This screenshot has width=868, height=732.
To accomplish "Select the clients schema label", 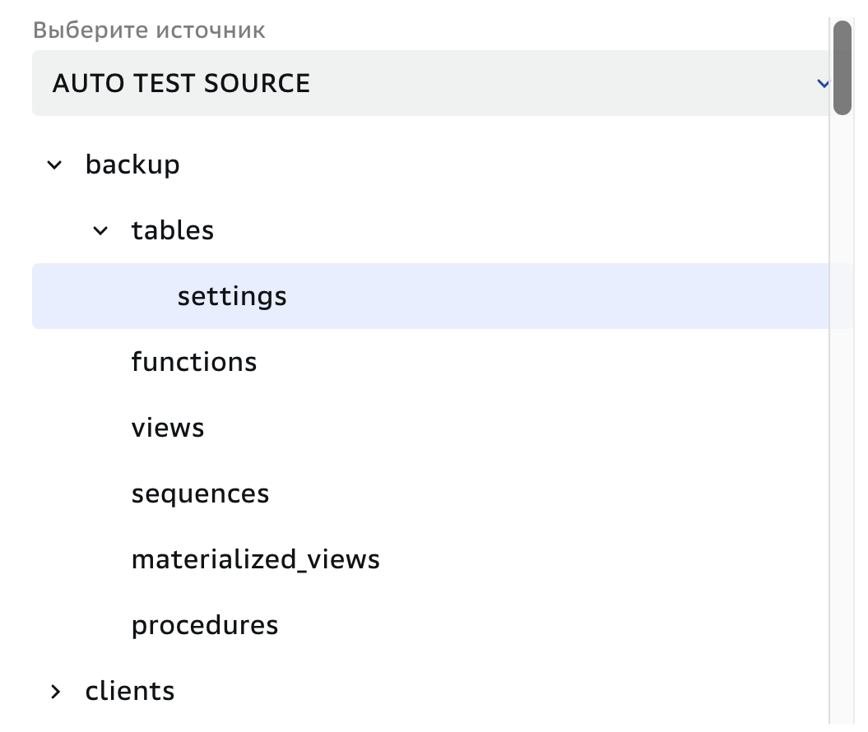I will click(x=129, y=691).
